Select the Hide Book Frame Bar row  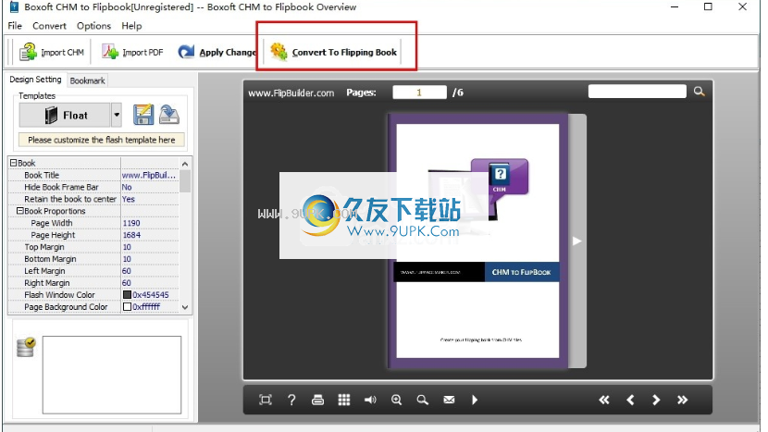[93, 187]
